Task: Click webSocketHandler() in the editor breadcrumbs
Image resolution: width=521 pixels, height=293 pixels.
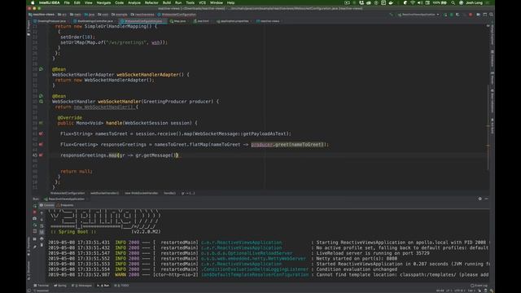Action: (105, 193)
